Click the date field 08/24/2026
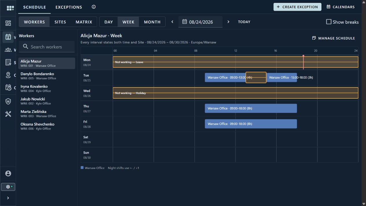The height and width of the screenshot is (206, 366). (201, 22)
